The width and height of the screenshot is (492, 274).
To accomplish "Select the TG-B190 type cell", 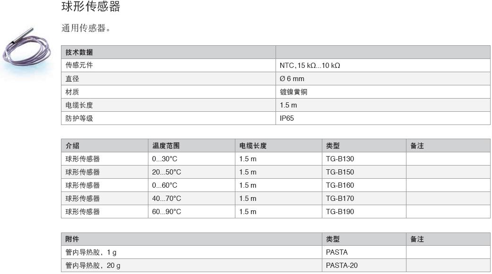I will coord(339,212).
